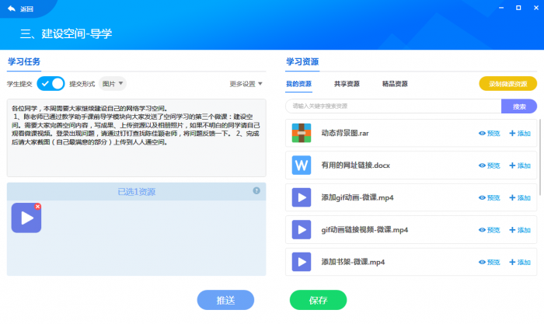Add 有用的网址链接.docx to the task
The width and height of the screenshot is (544, 324).
519,165
